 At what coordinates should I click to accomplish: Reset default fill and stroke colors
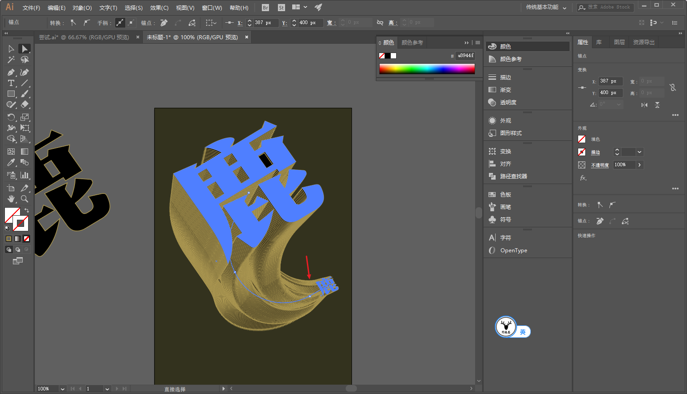(7, 228)
